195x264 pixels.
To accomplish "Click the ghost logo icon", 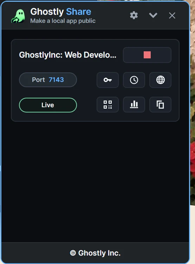I will 18,16.
